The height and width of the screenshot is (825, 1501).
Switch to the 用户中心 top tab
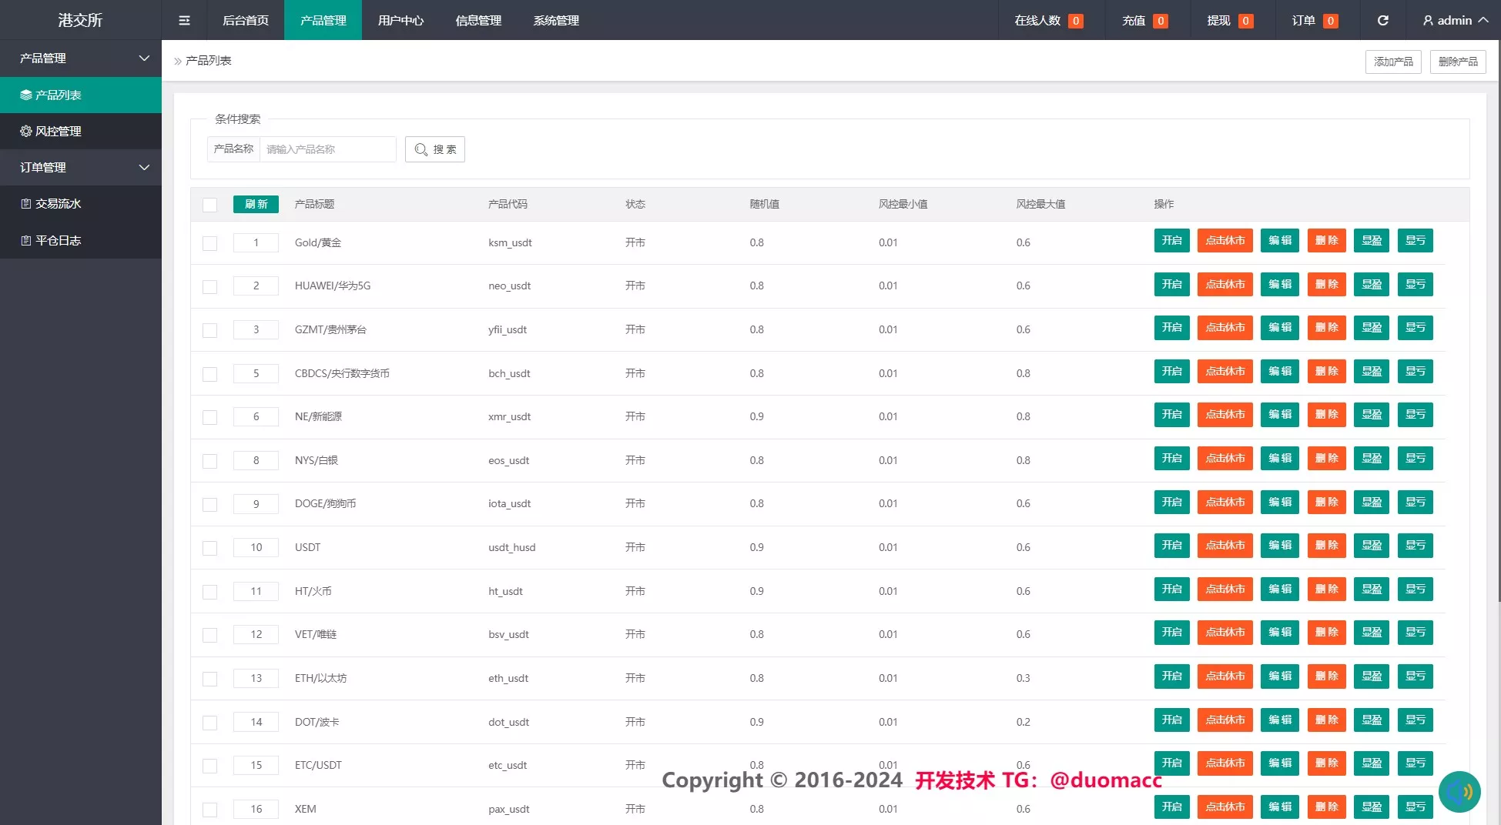click(x=400, y=20)
